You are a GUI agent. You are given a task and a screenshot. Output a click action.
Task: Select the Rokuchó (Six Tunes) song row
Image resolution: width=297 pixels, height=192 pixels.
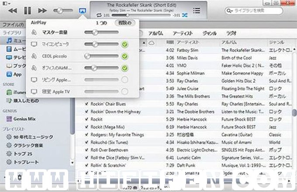click(184, 142)
